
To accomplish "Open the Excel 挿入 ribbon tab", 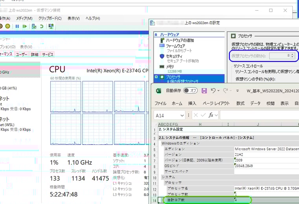I will coord(192,104).
